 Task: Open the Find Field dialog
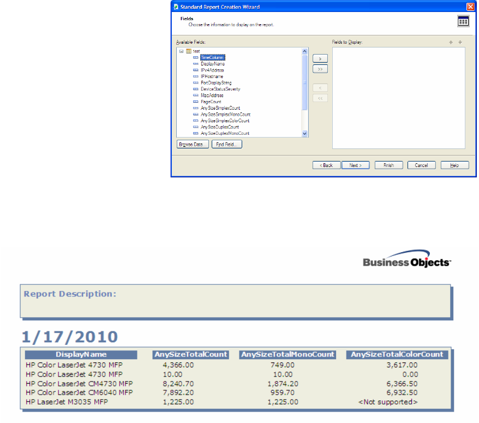coord(227,144)
